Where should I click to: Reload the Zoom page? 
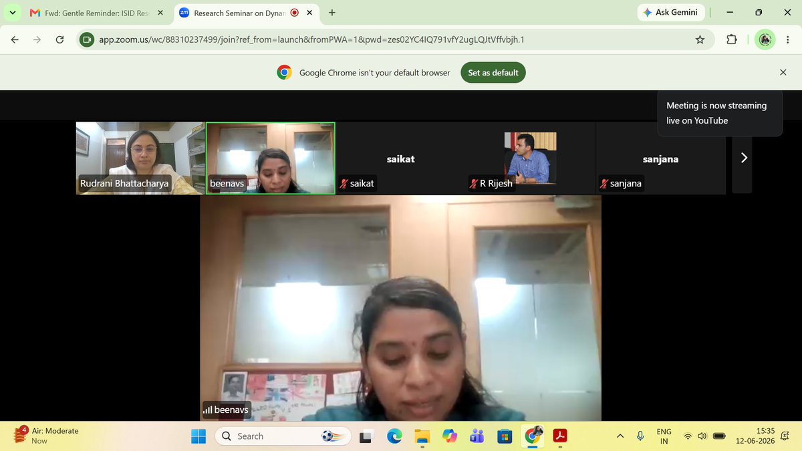(x=59, y=39)
